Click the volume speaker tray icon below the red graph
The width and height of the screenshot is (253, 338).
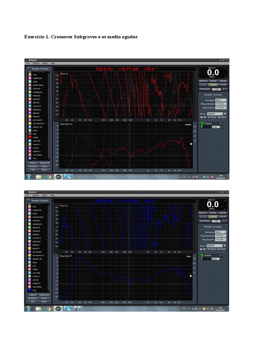196,177
